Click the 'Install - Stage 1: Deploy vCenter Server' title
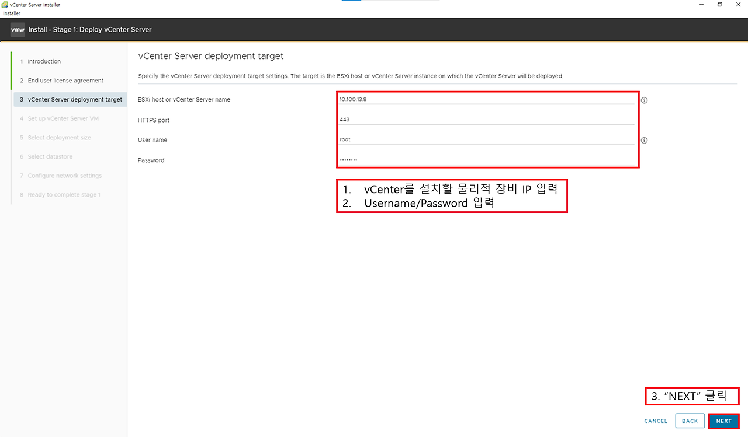This screenshot has width=748, height=437. coord(90,29)
